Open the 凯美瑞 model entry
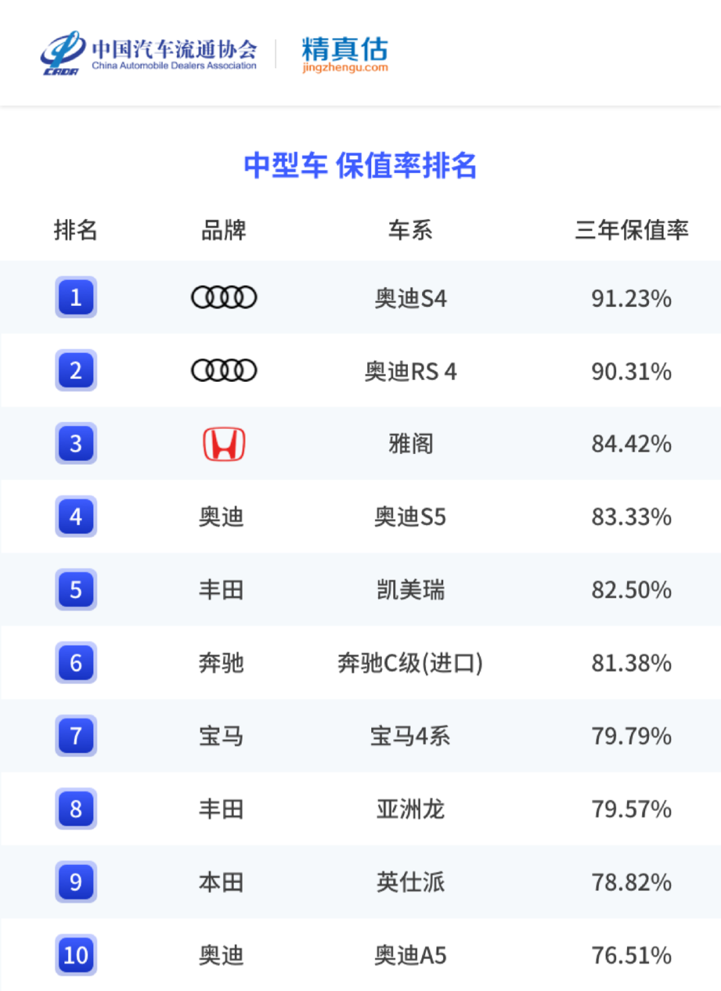The image size is (721, 991). [410, 590]
